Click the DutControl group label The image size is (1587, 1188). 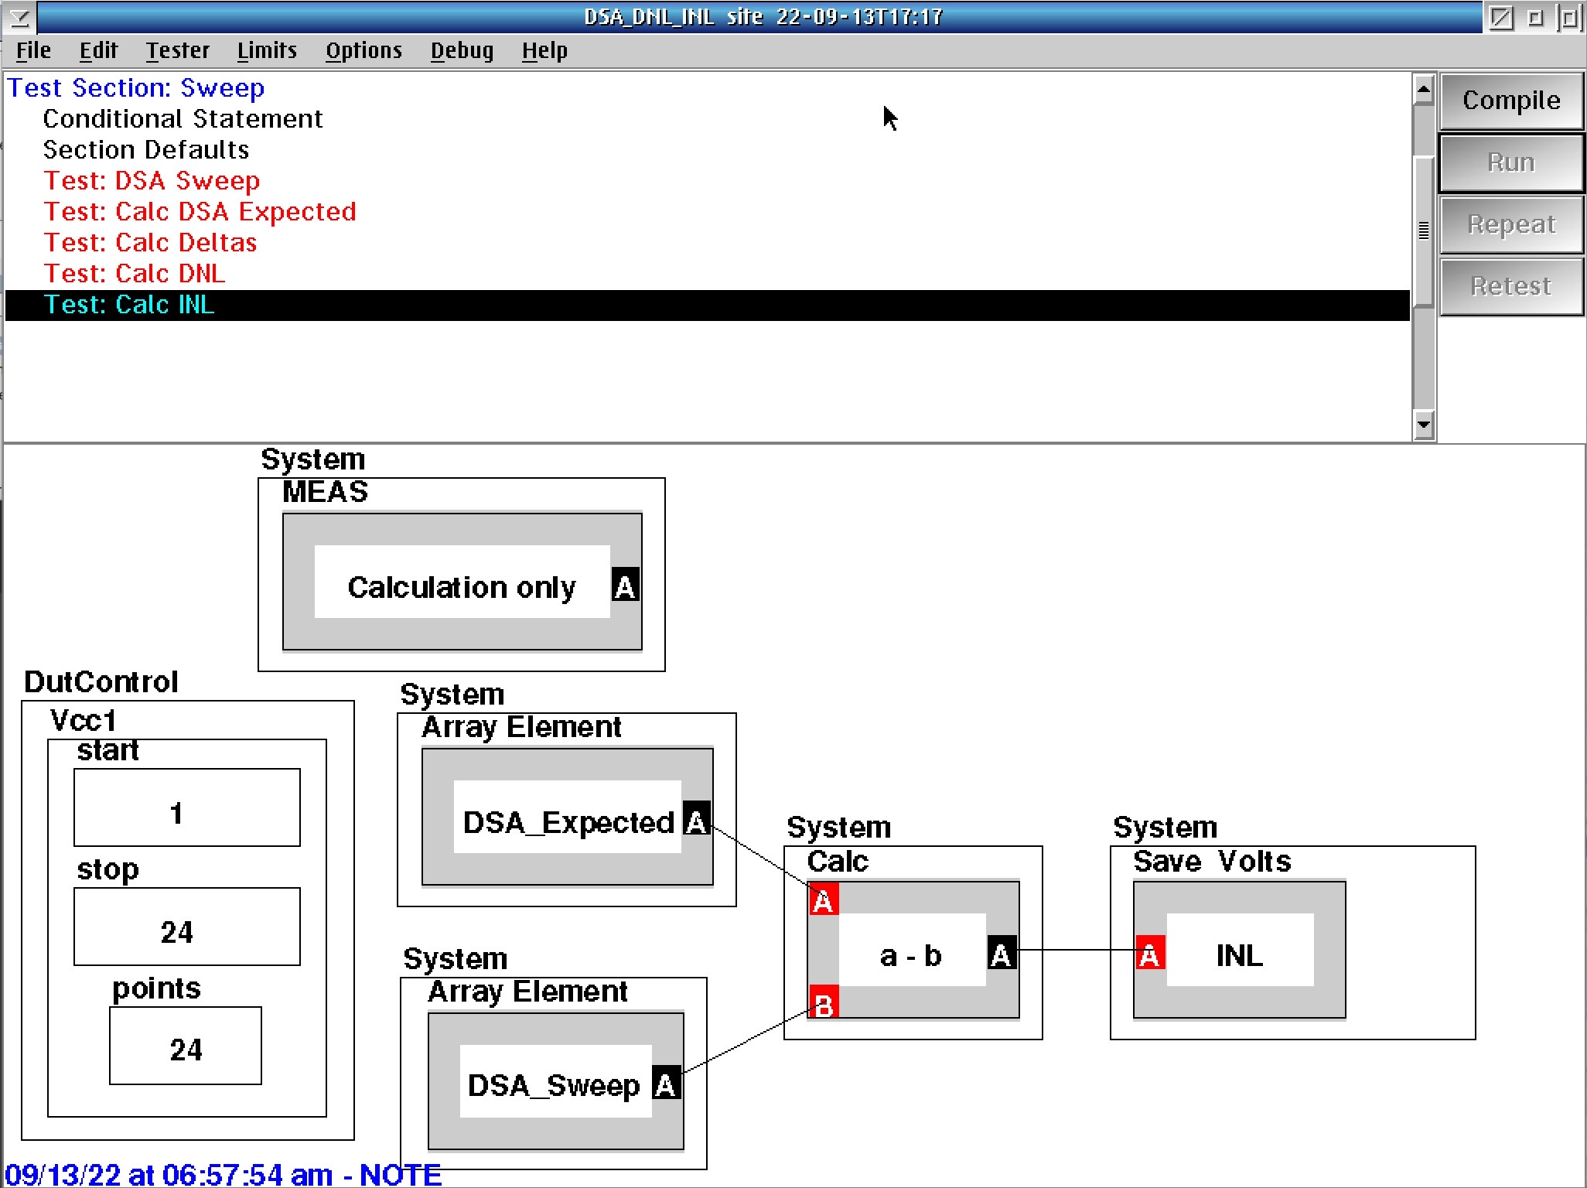[101, 681]
